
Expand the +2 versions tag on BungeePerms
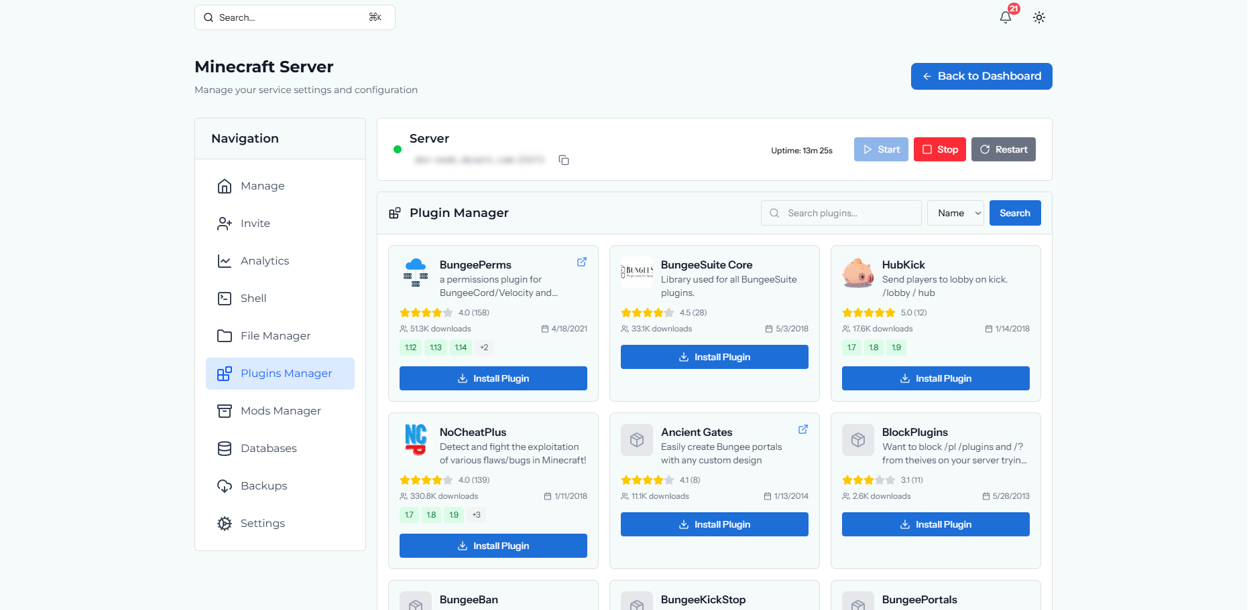tap(484, 348)
